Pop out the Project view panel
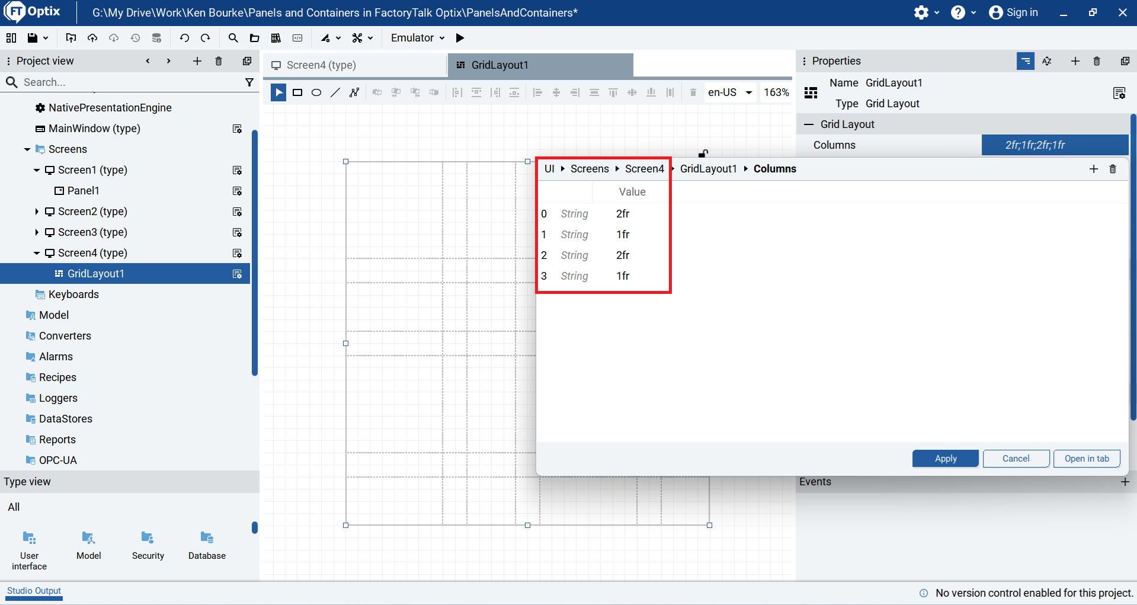 tap(247, 61)
